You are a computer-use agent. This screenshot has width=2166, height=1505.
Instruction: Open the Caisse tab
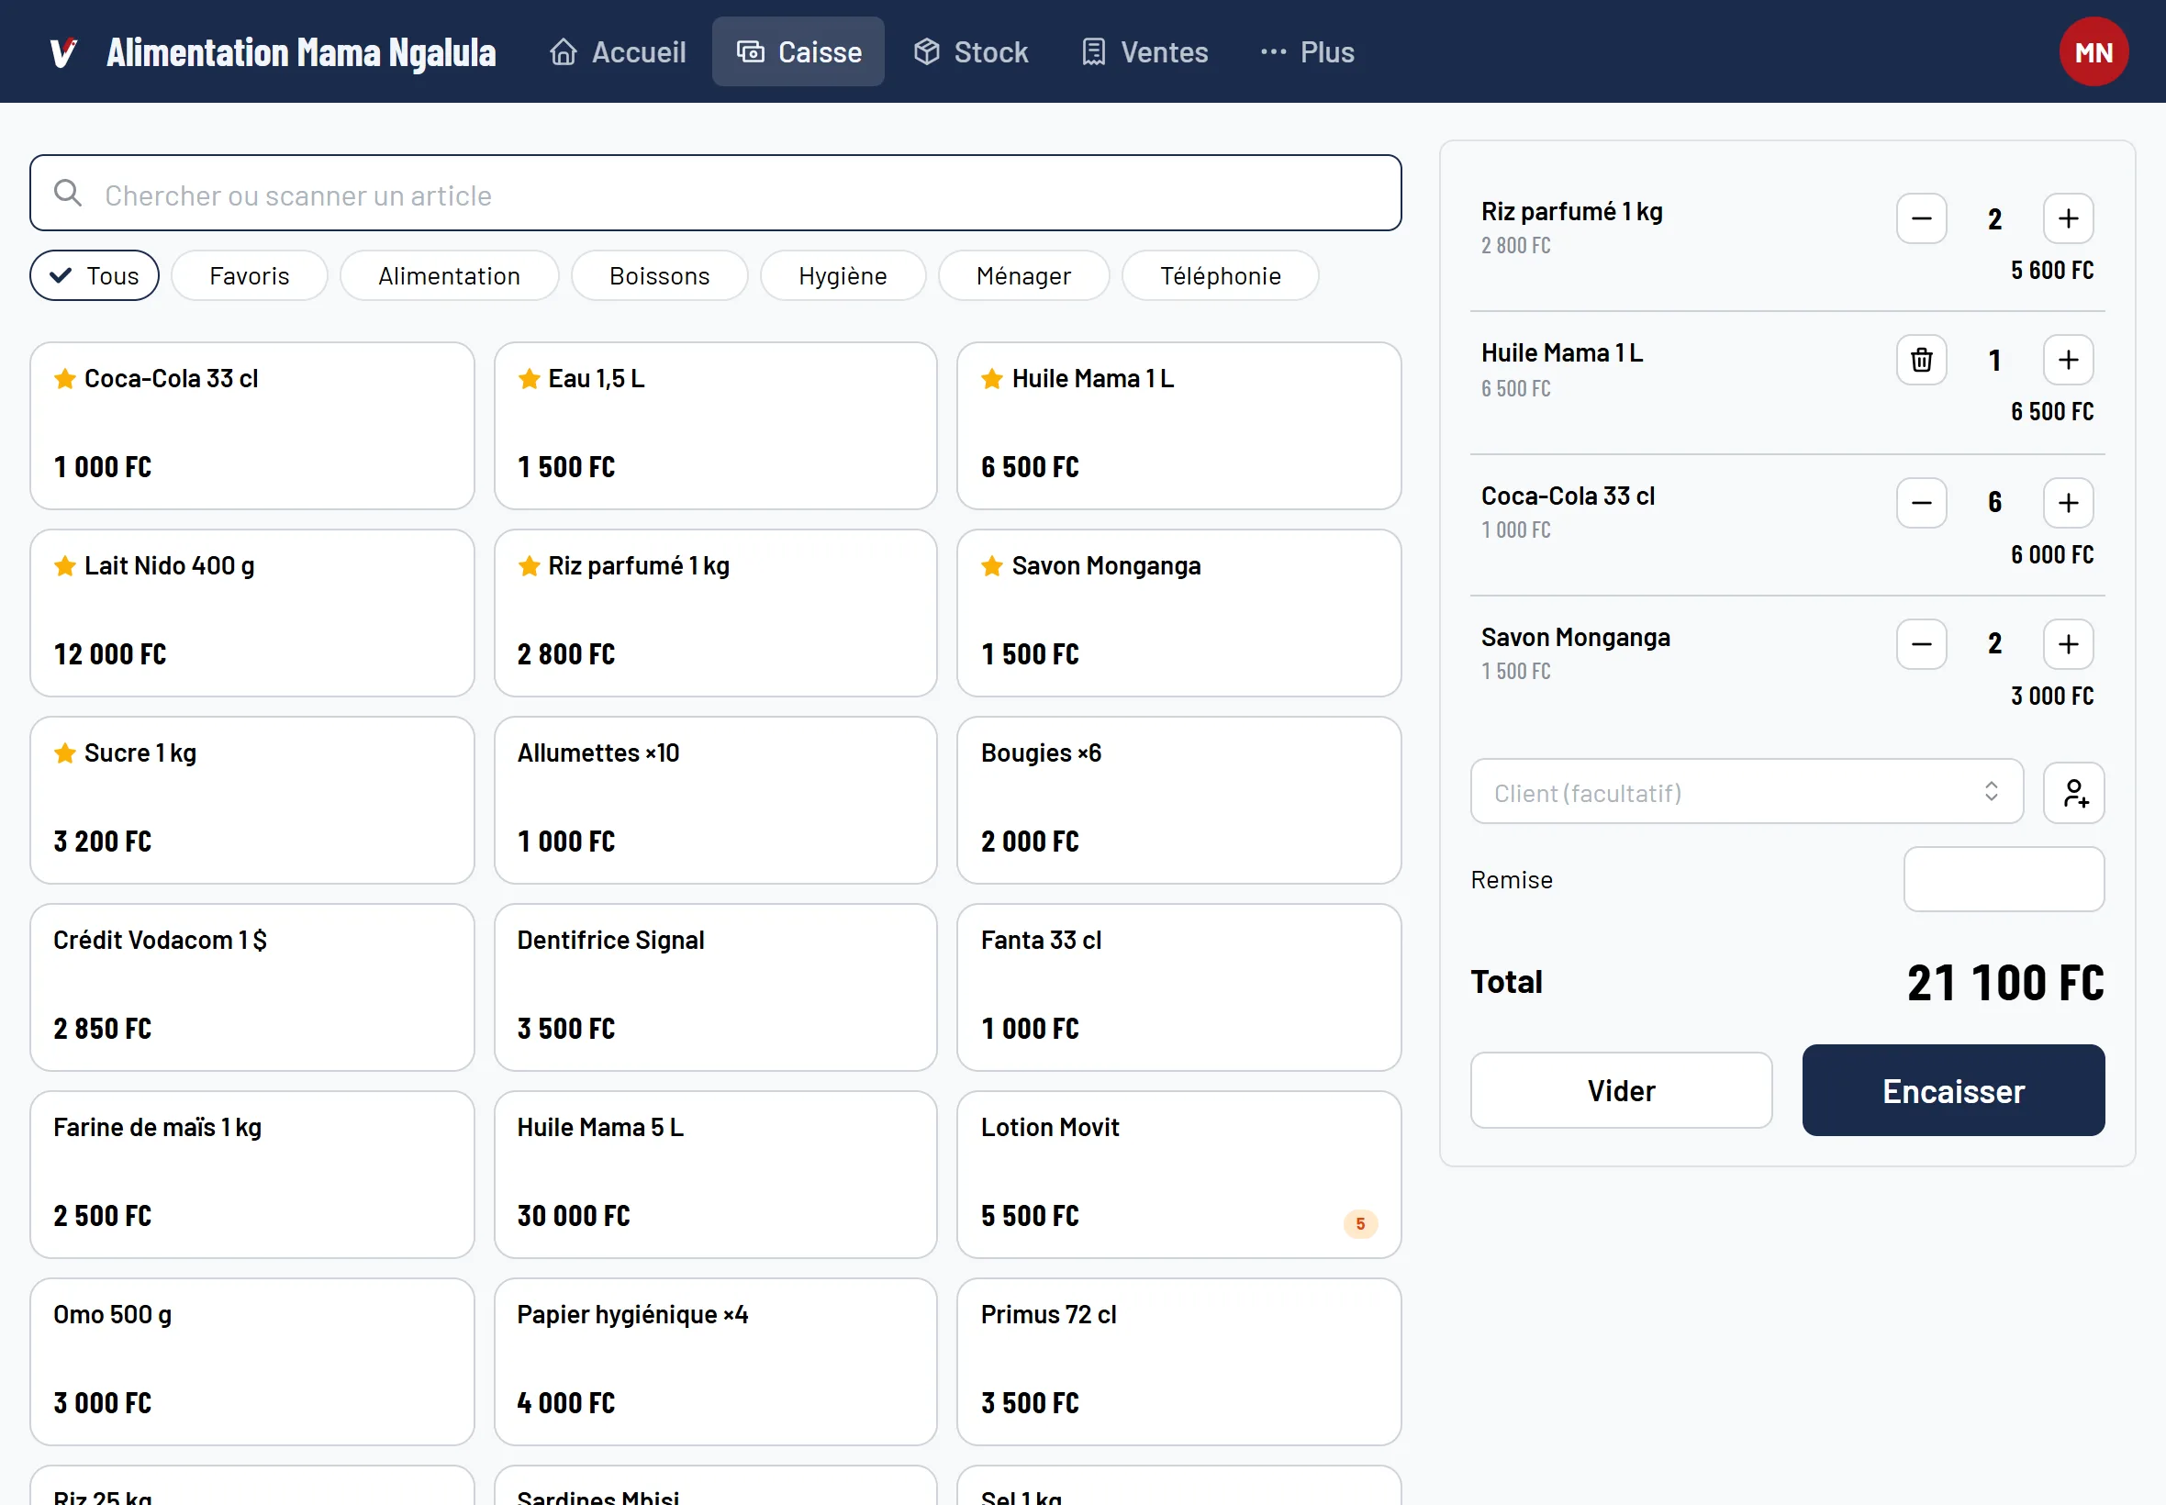coord(798,52)
